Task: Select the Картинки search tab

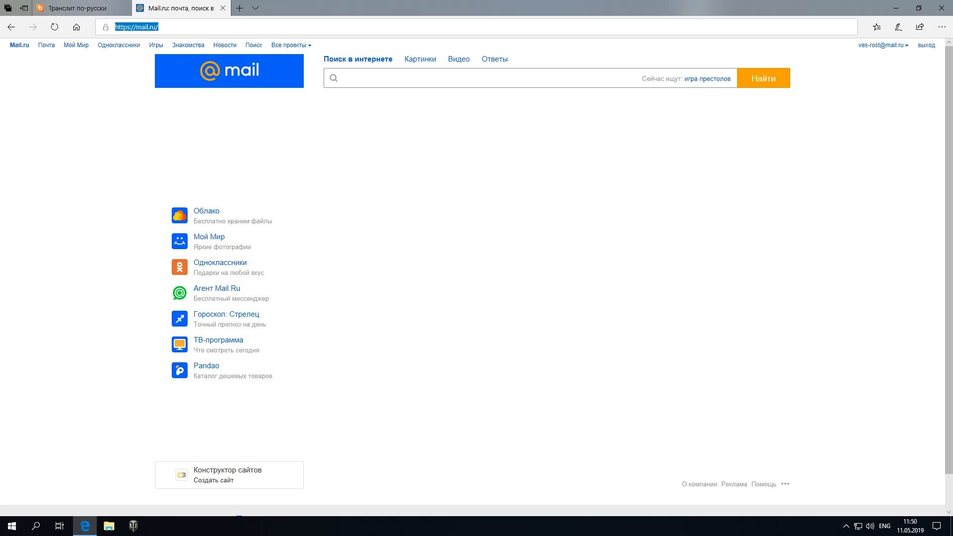Action: tap(420, 59)
